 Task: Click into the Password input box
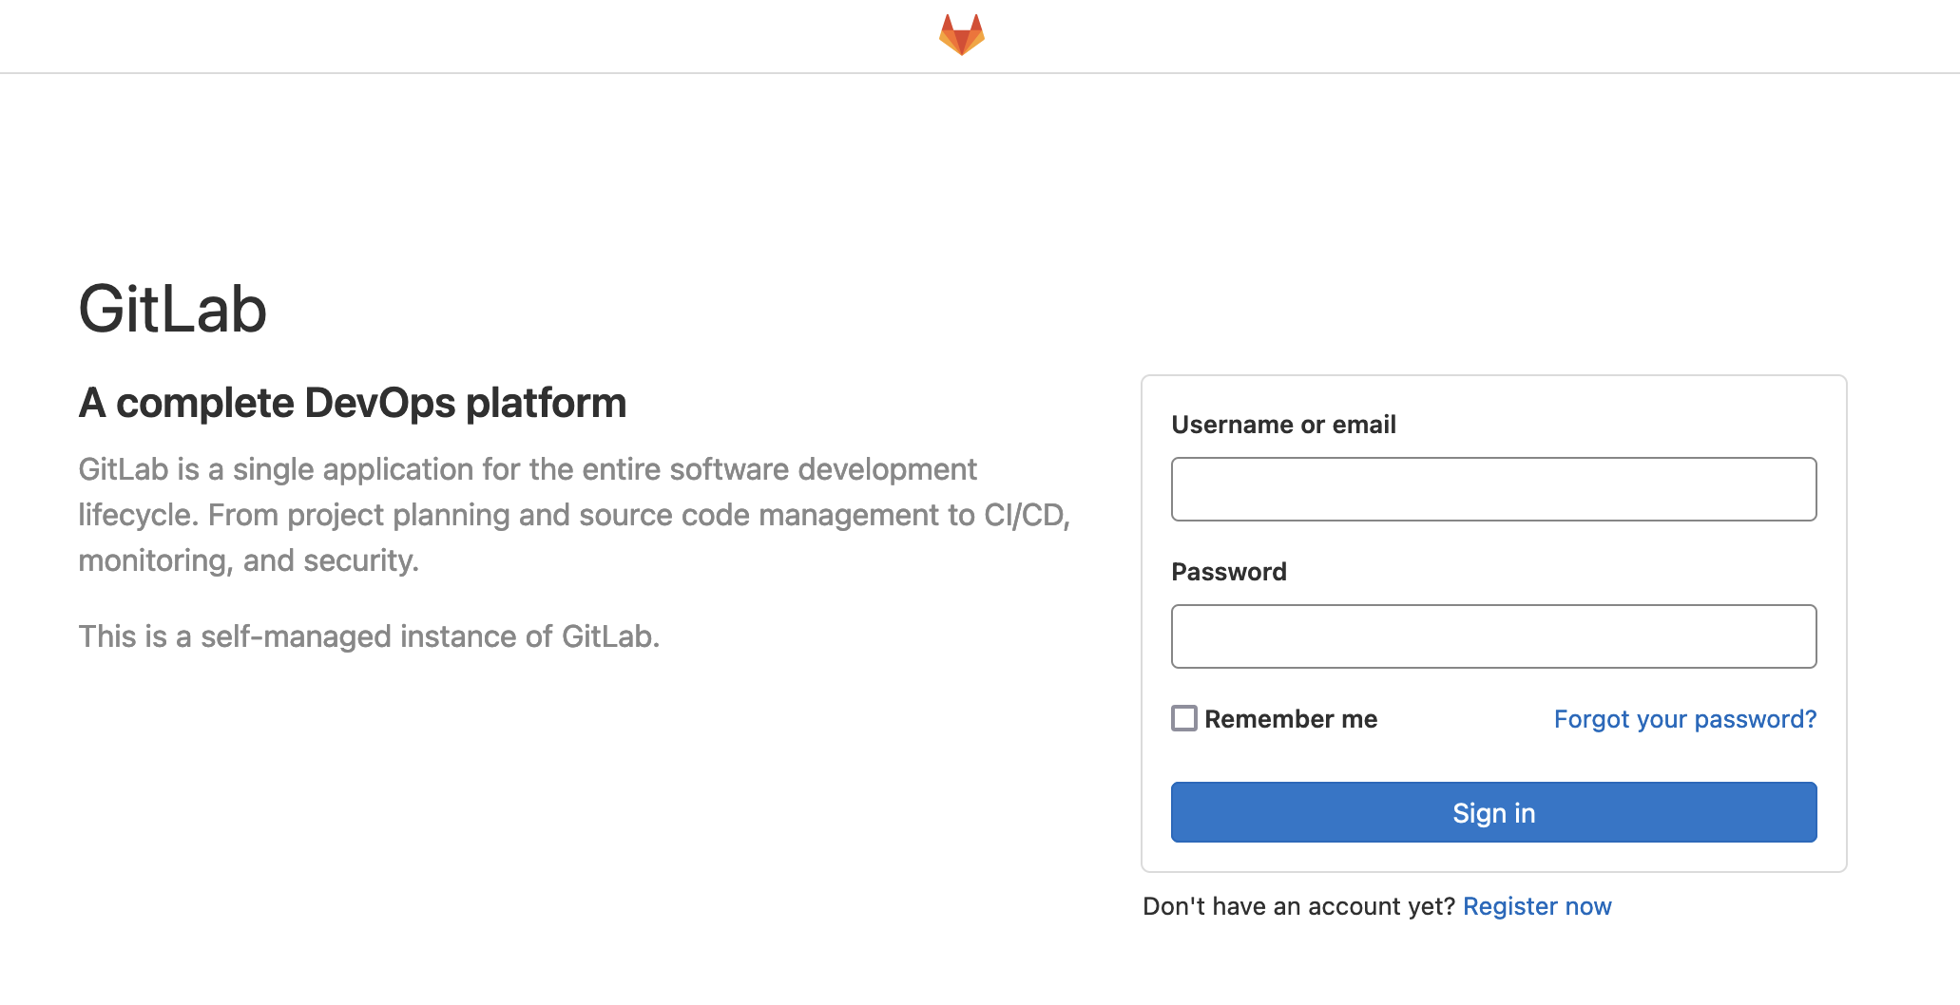pyautogui.click(x=1493, y=636)
